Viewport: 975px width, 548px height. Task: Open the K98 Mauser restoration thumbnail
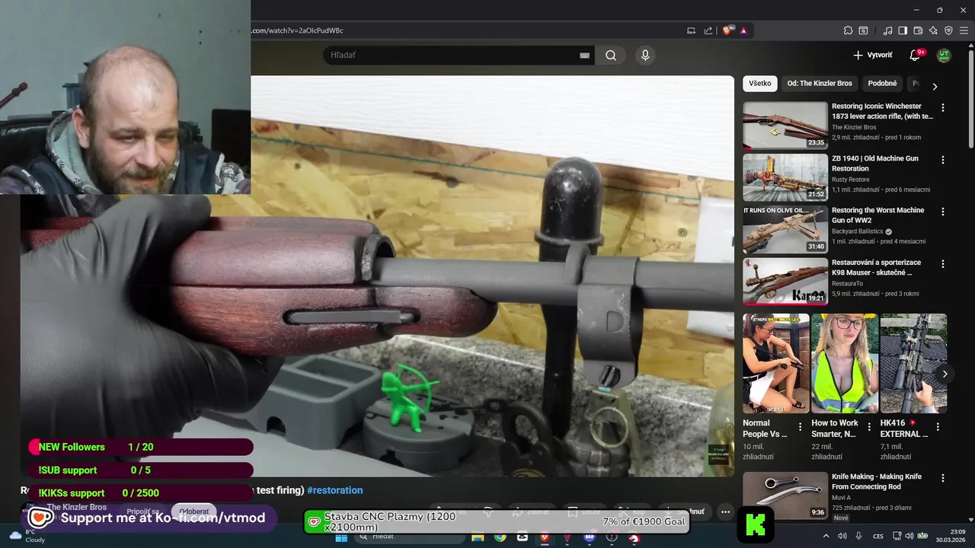click(x=785, y=281)
